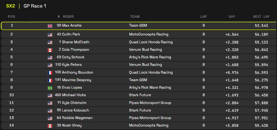Viewport: 277px width, 130px height.
Task: Click the French flag next to Anthony Bourdon
Action: [x=50, y=73]
